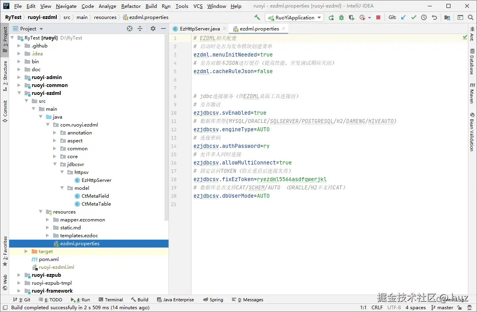
Task: Toggle the 1: Project tool window
Action: [x=5, y=40]
